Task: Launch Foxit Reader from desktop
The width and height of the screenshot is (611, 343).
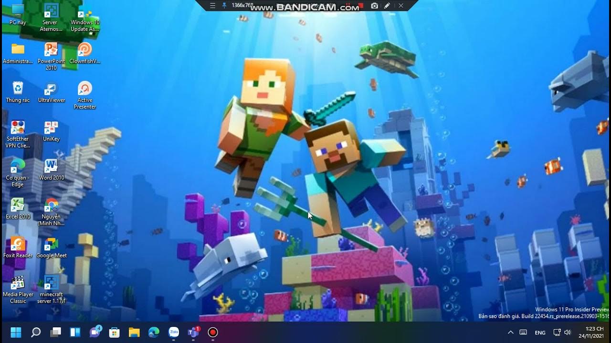Action: tap(18, 248)
